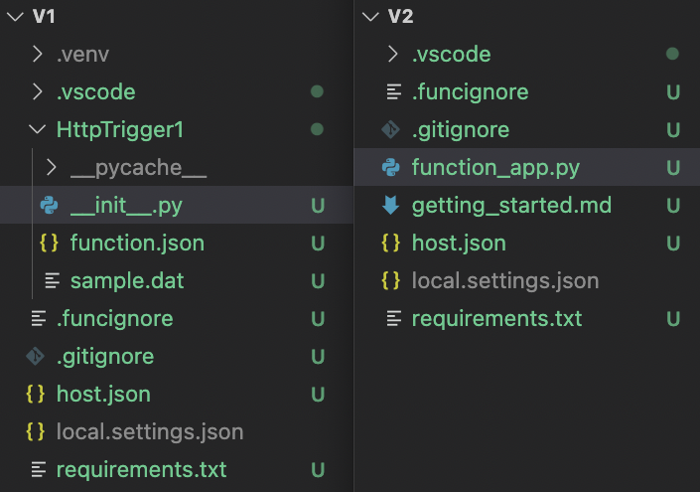Click the braces icon of V2 host.json
Screen dimensions: 700x492
click(x=391, y=244)
